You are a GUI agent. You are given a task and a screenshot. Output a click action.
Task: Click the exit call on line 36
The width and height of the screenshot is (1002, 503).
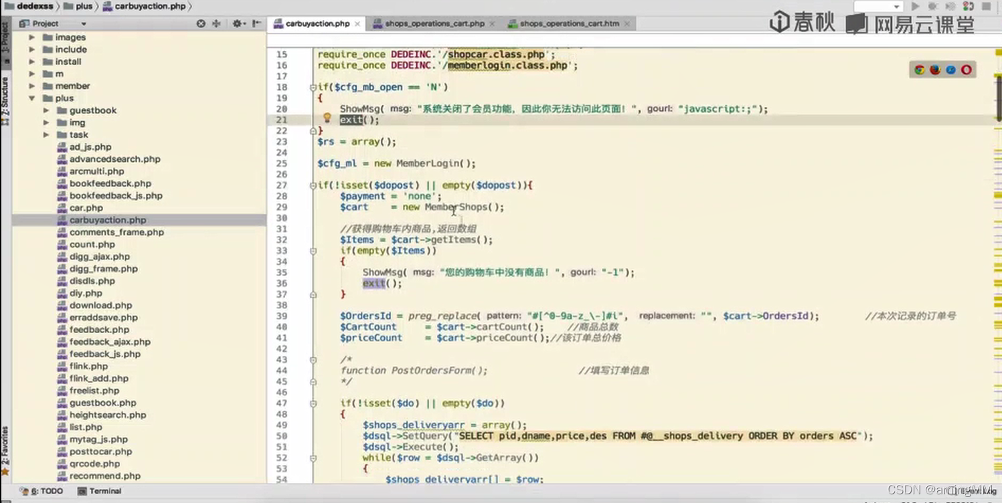point(374,284)
